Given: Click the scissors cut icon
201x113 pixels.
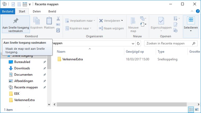Looking at the screenshot, I should pos(58,19).
